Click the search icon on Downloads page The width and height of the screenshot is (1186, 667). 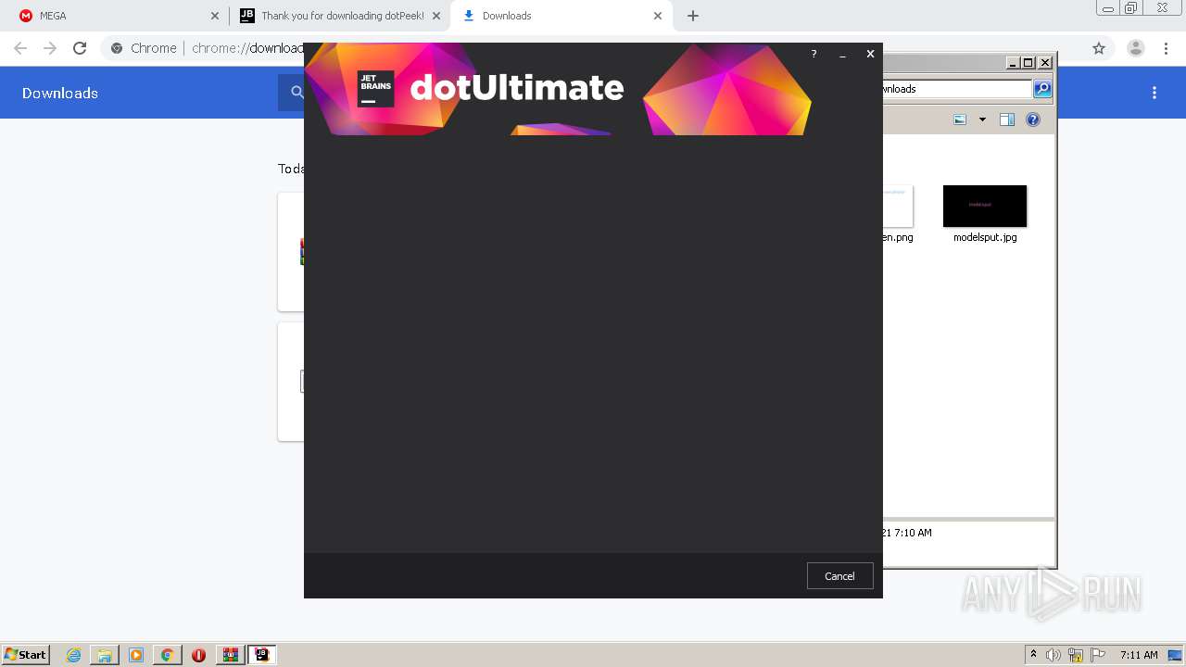(297, 93)
